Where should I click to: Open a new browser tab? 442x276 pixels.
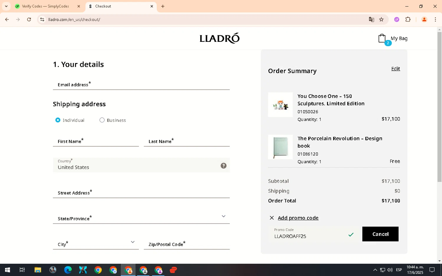163,6
